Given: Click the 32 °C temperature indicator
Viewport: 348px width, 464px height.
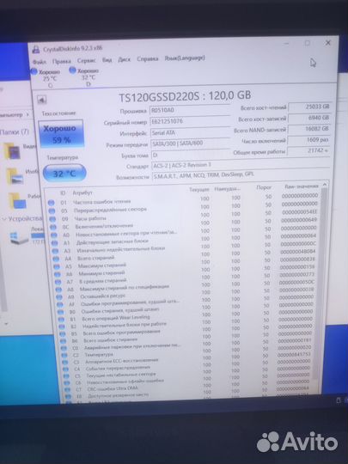Looking at the screenshot, I should click(x=64, y=173).
